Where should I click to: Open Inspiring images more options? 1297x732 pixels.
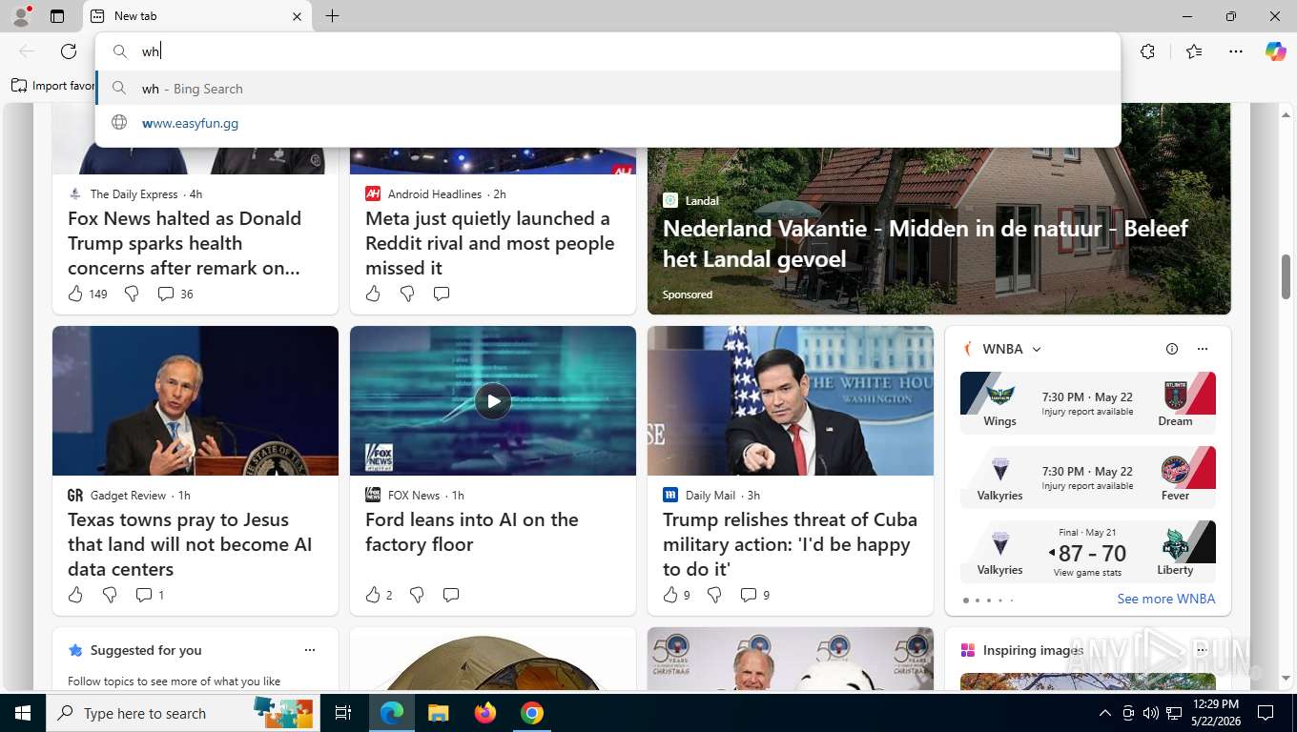point(1201,650)
